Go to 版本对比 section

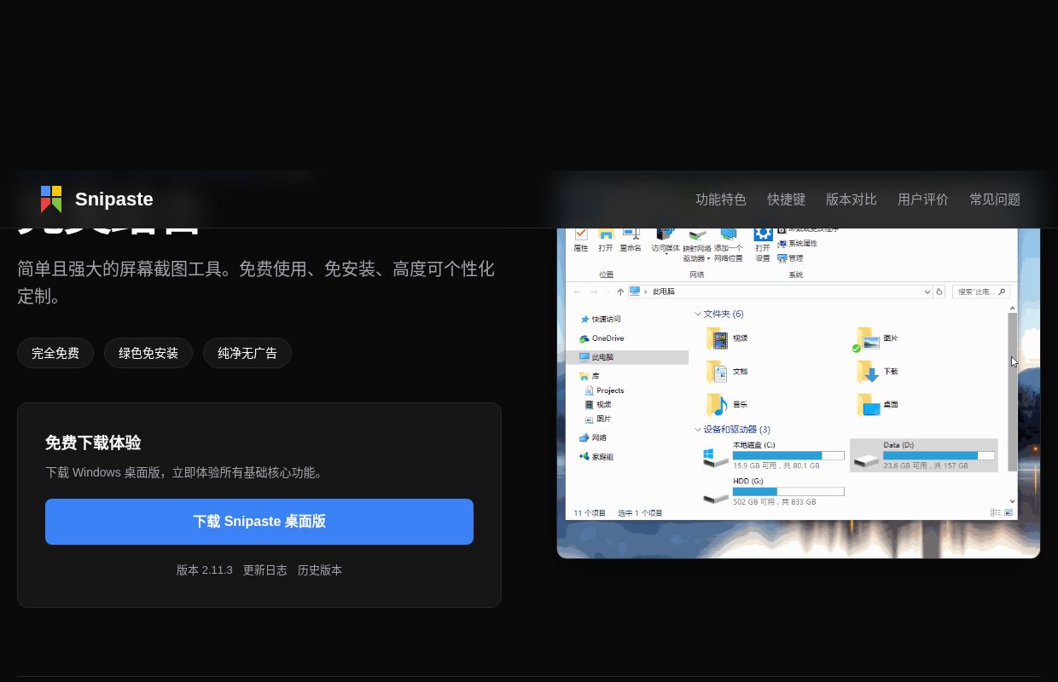tap(851, 199)
